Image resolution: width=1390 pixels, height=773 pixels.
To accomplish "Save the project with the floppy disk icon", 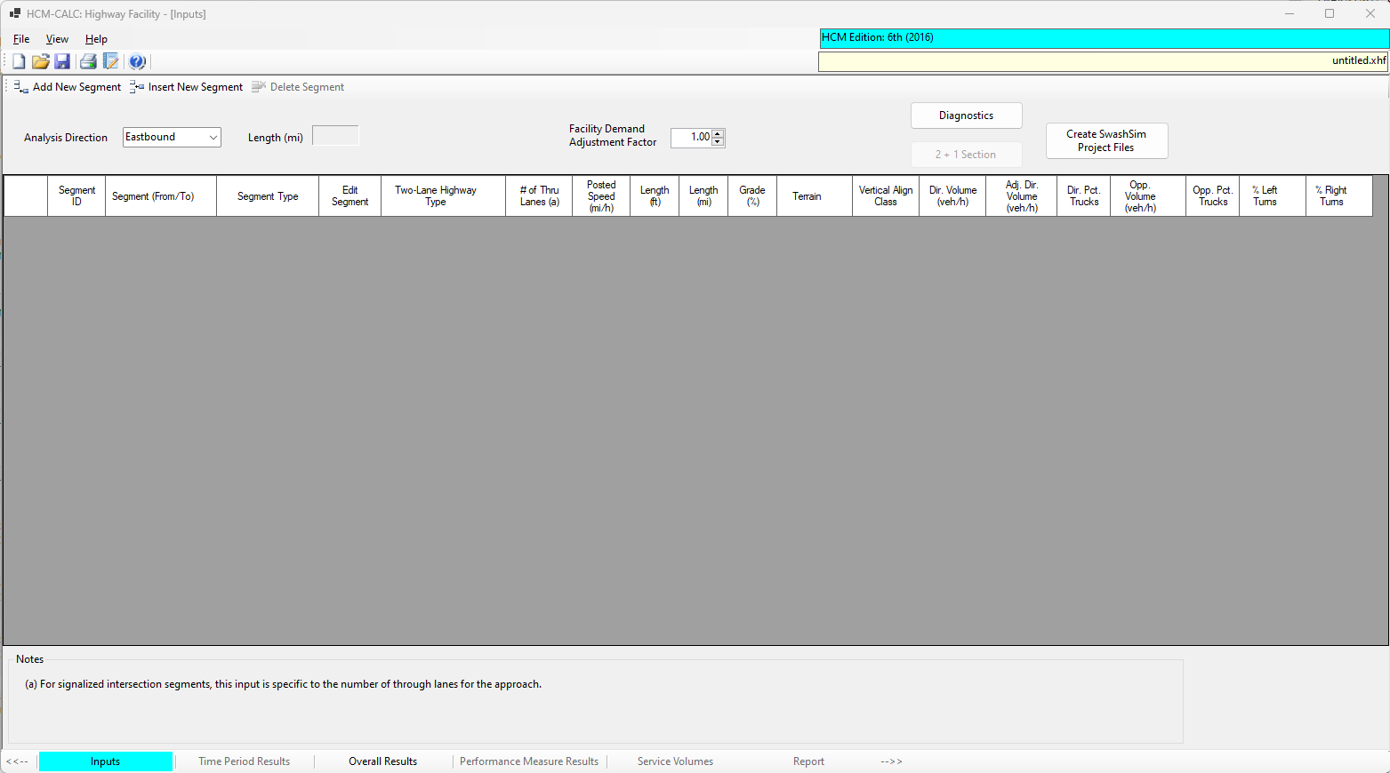I will (62, 61).
